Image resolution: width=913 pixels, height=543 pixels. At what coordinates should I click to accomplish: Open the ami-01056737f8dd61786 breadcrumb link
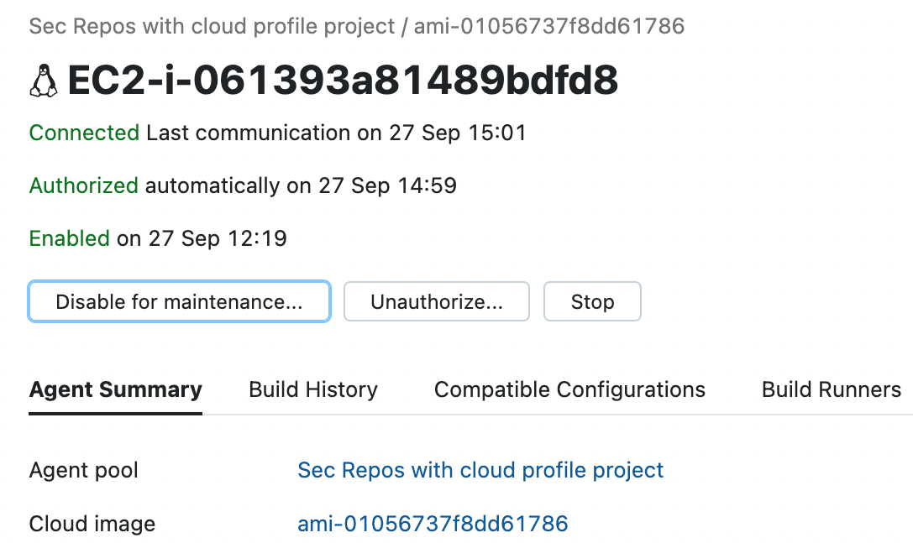pyautogui.click(x=548, y=27)
